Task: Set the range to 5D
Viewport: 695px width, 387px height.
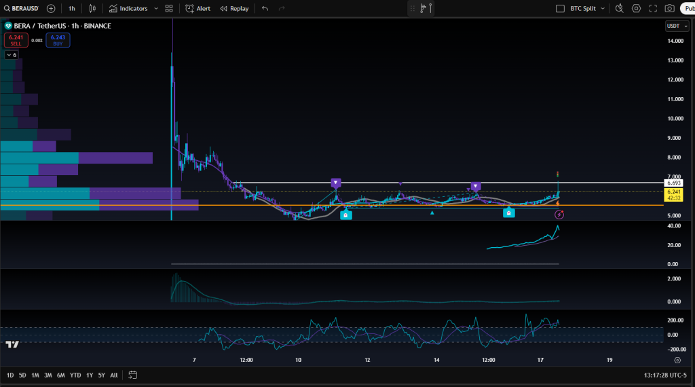Action: pyautogui.click(x=22, y=375)
